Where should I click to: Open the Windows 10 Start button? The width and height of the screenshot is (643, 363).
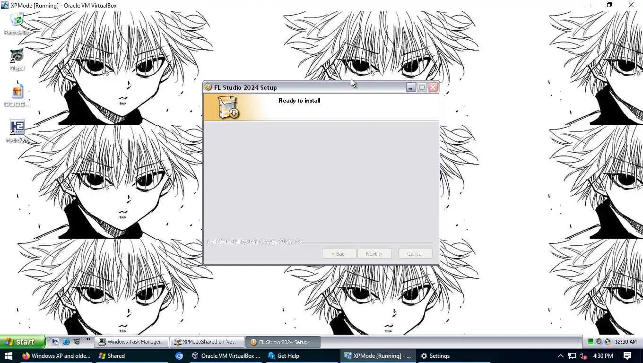(8, 356)
